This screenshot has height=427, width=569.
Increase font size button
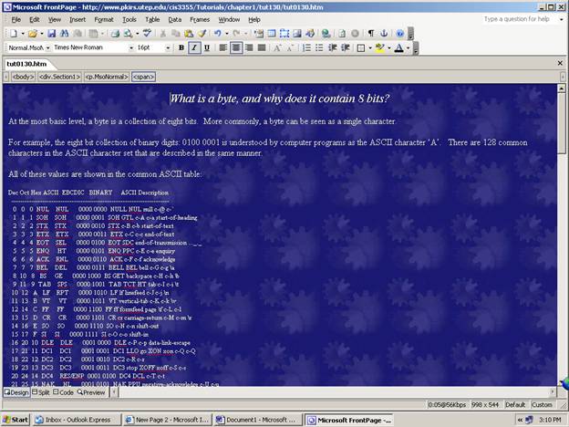coord(277,48)
